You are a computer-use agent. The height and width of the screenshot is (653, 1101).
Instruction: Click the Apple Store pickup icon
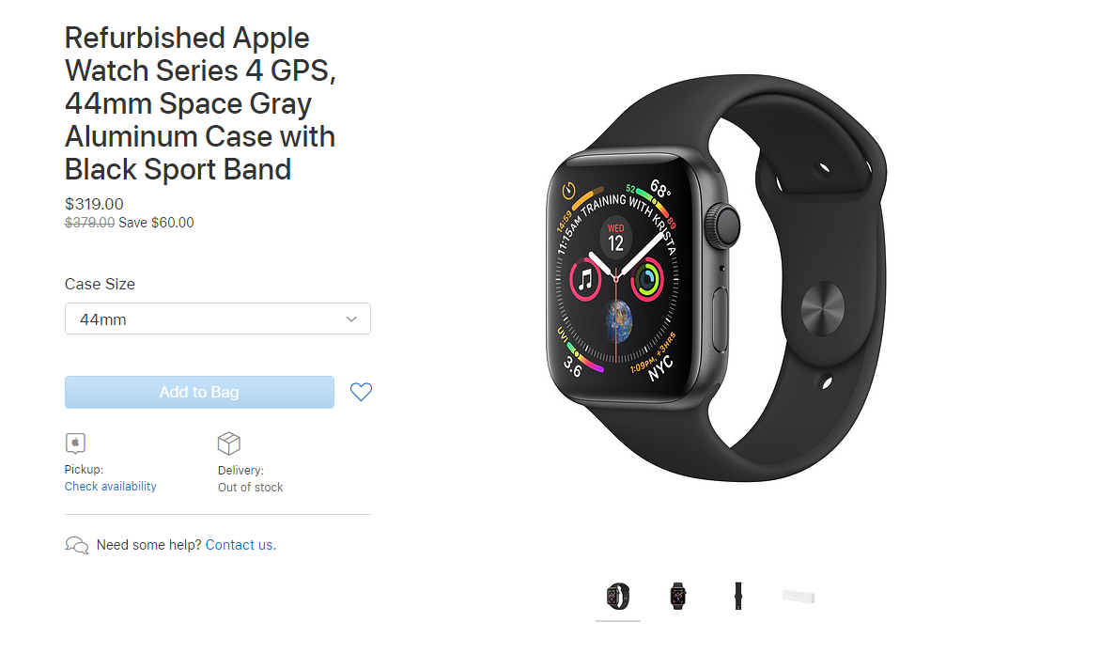click(75, 443)
